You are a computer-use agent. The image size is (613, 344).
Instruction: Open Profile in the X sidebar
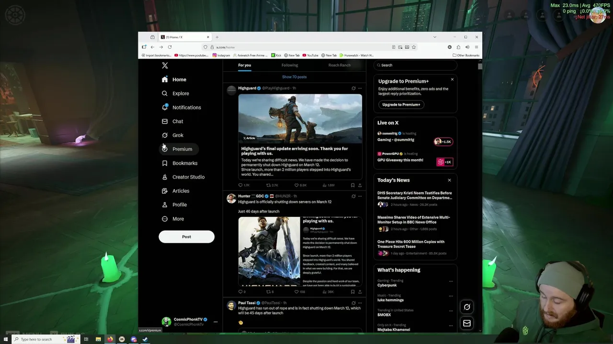tap(175, 205)
